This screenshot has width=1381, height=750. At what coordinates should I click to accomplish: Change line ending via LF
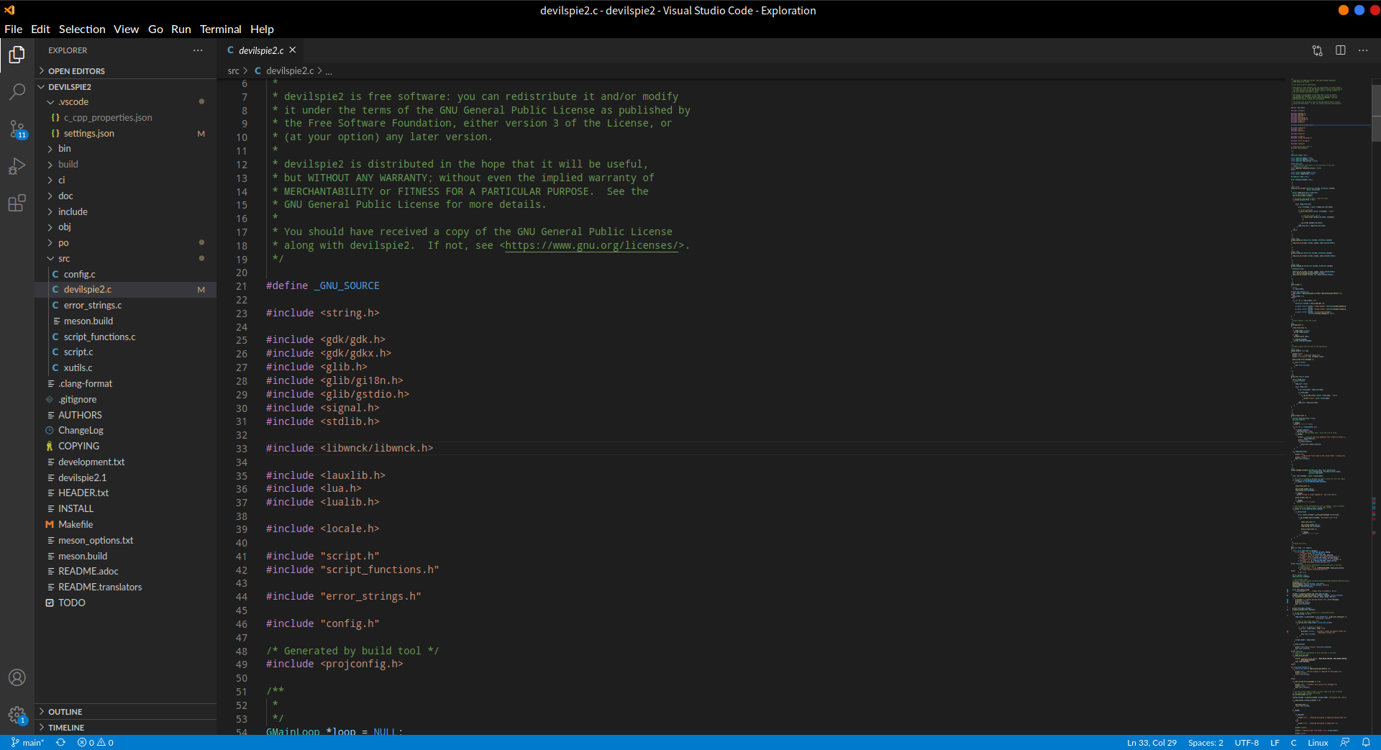tap(1275, 743)
